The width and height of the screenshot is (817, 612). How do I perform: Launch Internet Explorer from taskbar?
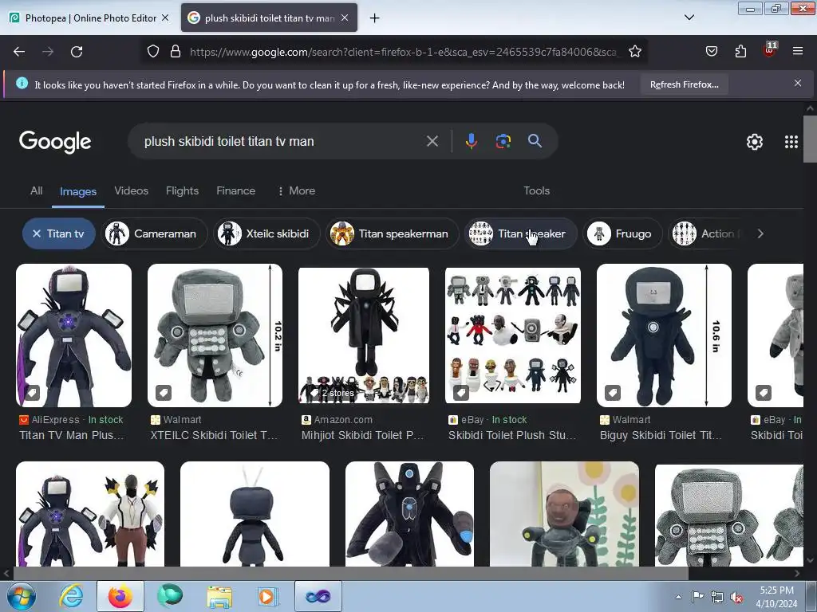[x=70, y=596]
